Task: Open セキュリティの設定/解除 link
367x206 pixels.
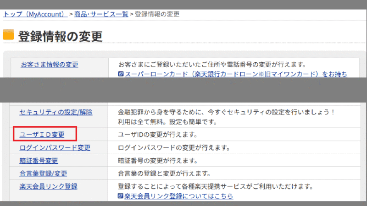Action: [x=56, y=112]
